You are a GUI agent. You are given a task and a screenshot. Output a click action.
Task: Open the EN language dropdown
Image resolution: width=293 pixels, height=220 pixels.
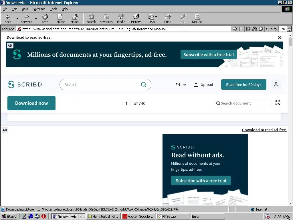(x=181, y=85)
